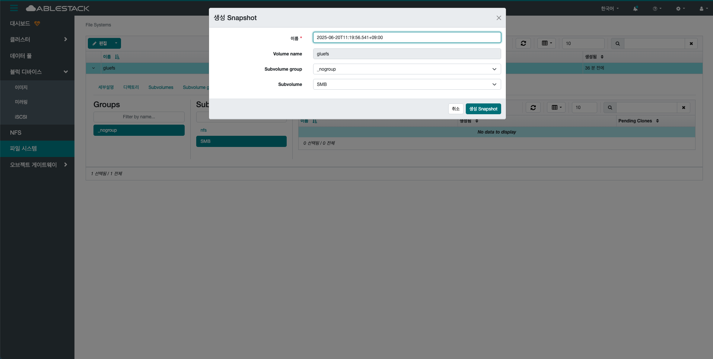713x359 pixels.
Task: Open the caret dropdown beside 편집
Action: coord(116,43)
